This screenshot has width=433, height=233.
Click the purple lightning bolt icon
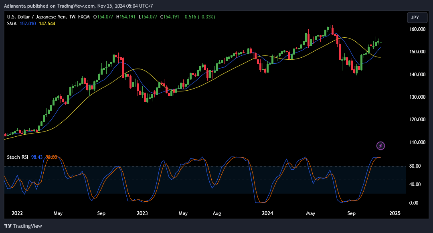(x=380, y=146)
